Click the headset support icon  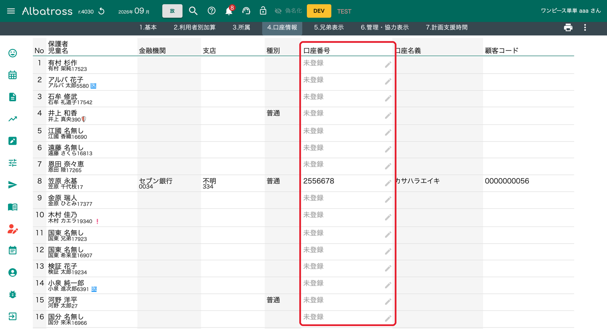point(246,11)
